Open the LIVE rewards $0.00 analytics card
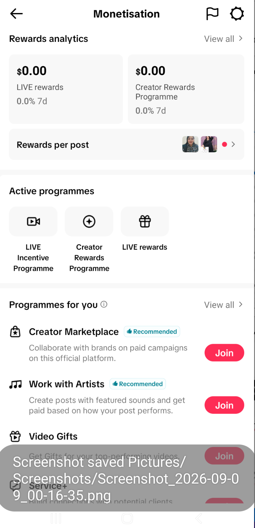Screen dimensions: 255x528 point(66,89)
